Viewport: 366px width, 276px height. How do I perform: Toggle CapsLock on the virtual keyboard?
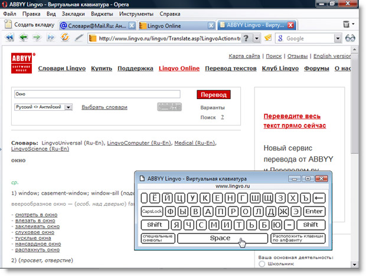(x=152, y=212)
